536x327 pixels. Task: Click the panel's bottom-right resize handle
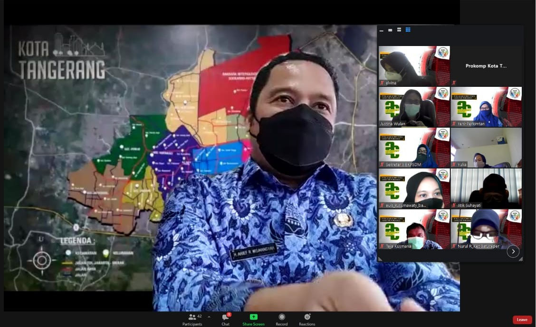point(521,260)
